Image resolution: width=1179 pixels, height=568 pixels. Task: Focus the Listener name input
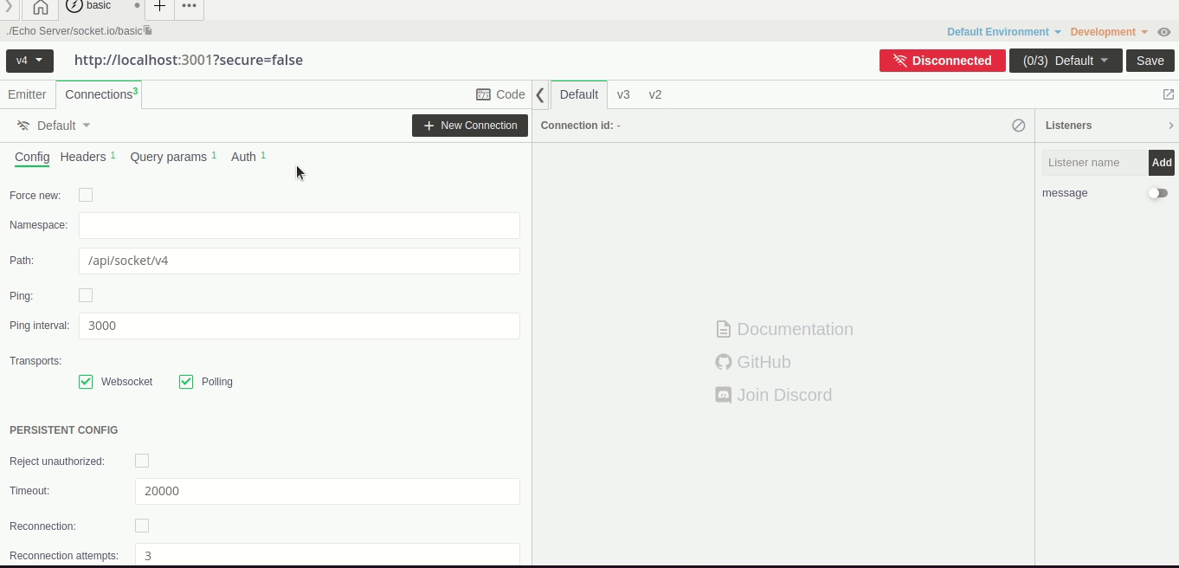(1095, 163)
